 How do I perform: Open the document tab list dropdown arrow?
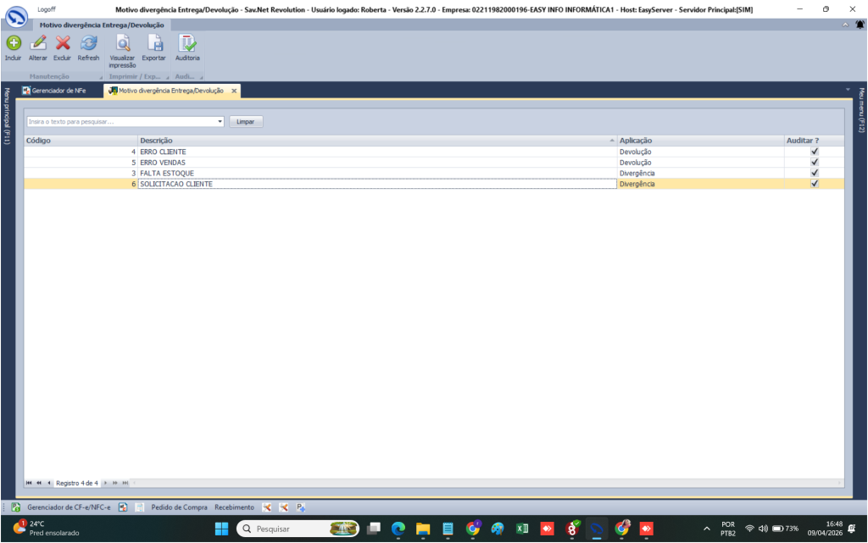(848, 90)
